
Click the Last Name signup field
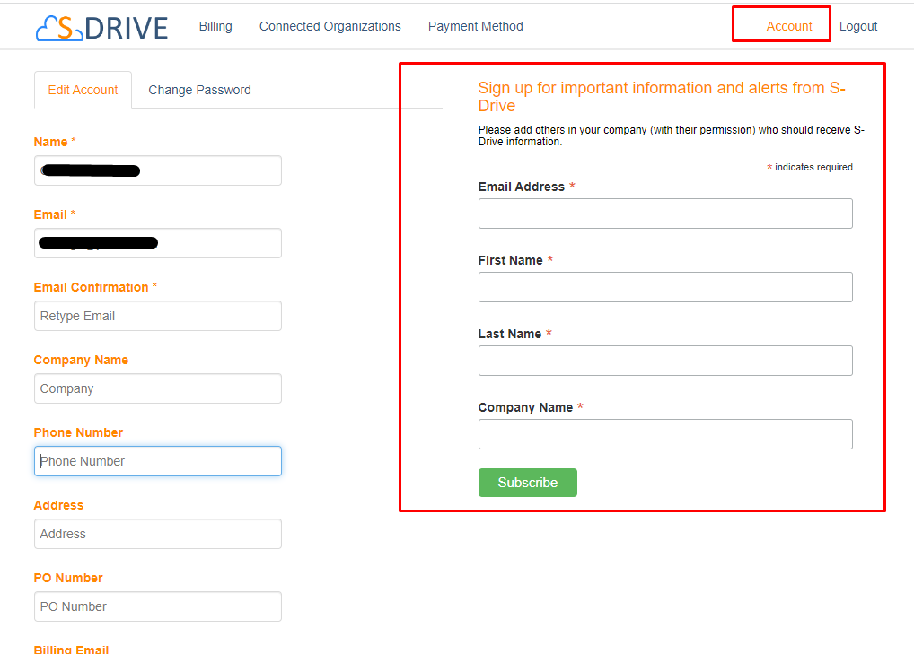tap(664, 361)
